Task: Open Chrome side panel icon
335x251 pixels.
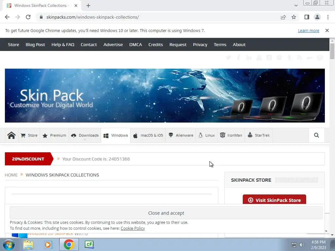Action: click(307, 17)
